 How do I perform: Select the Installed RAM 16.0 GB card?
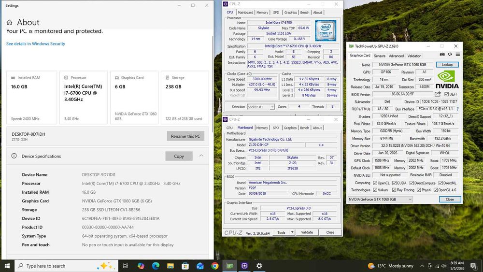tap(32, 98)
